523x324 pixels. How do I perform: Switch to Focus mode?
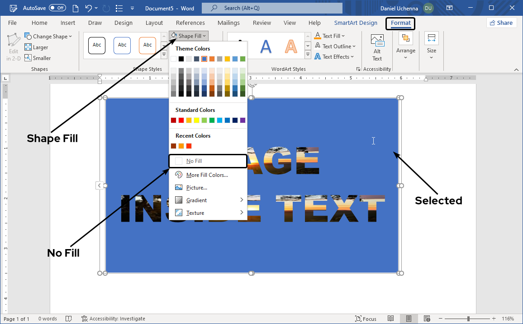pyautogui.click(x=366, y=319)
